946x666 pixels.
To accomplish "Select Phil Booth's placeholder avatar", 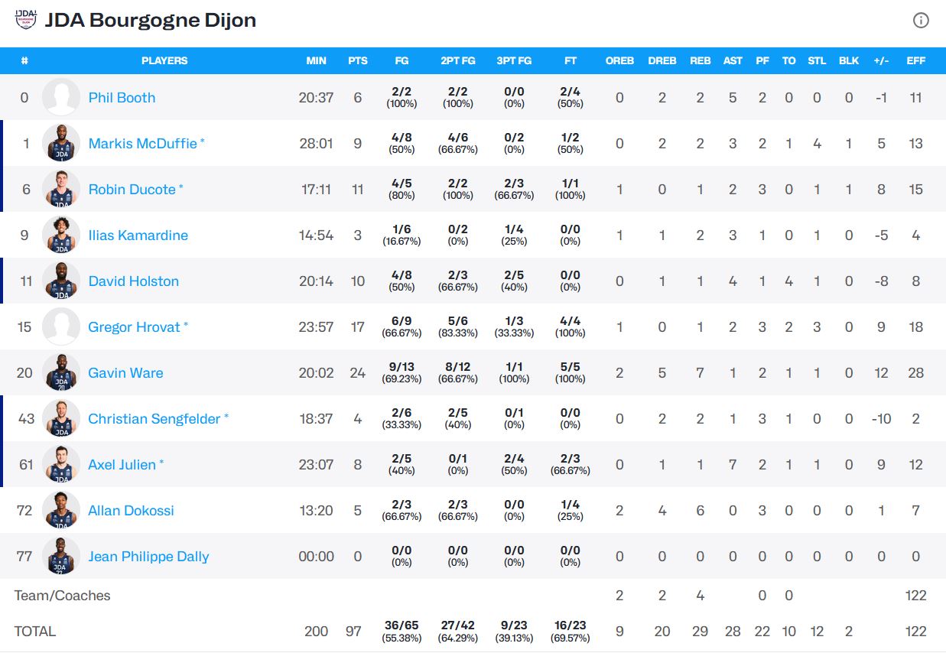I will click(61, 98).
